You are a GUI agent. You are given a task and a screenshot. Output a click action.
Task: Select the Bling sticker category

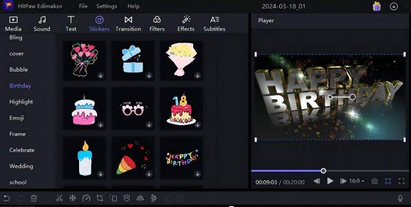[x=15, y=38]
